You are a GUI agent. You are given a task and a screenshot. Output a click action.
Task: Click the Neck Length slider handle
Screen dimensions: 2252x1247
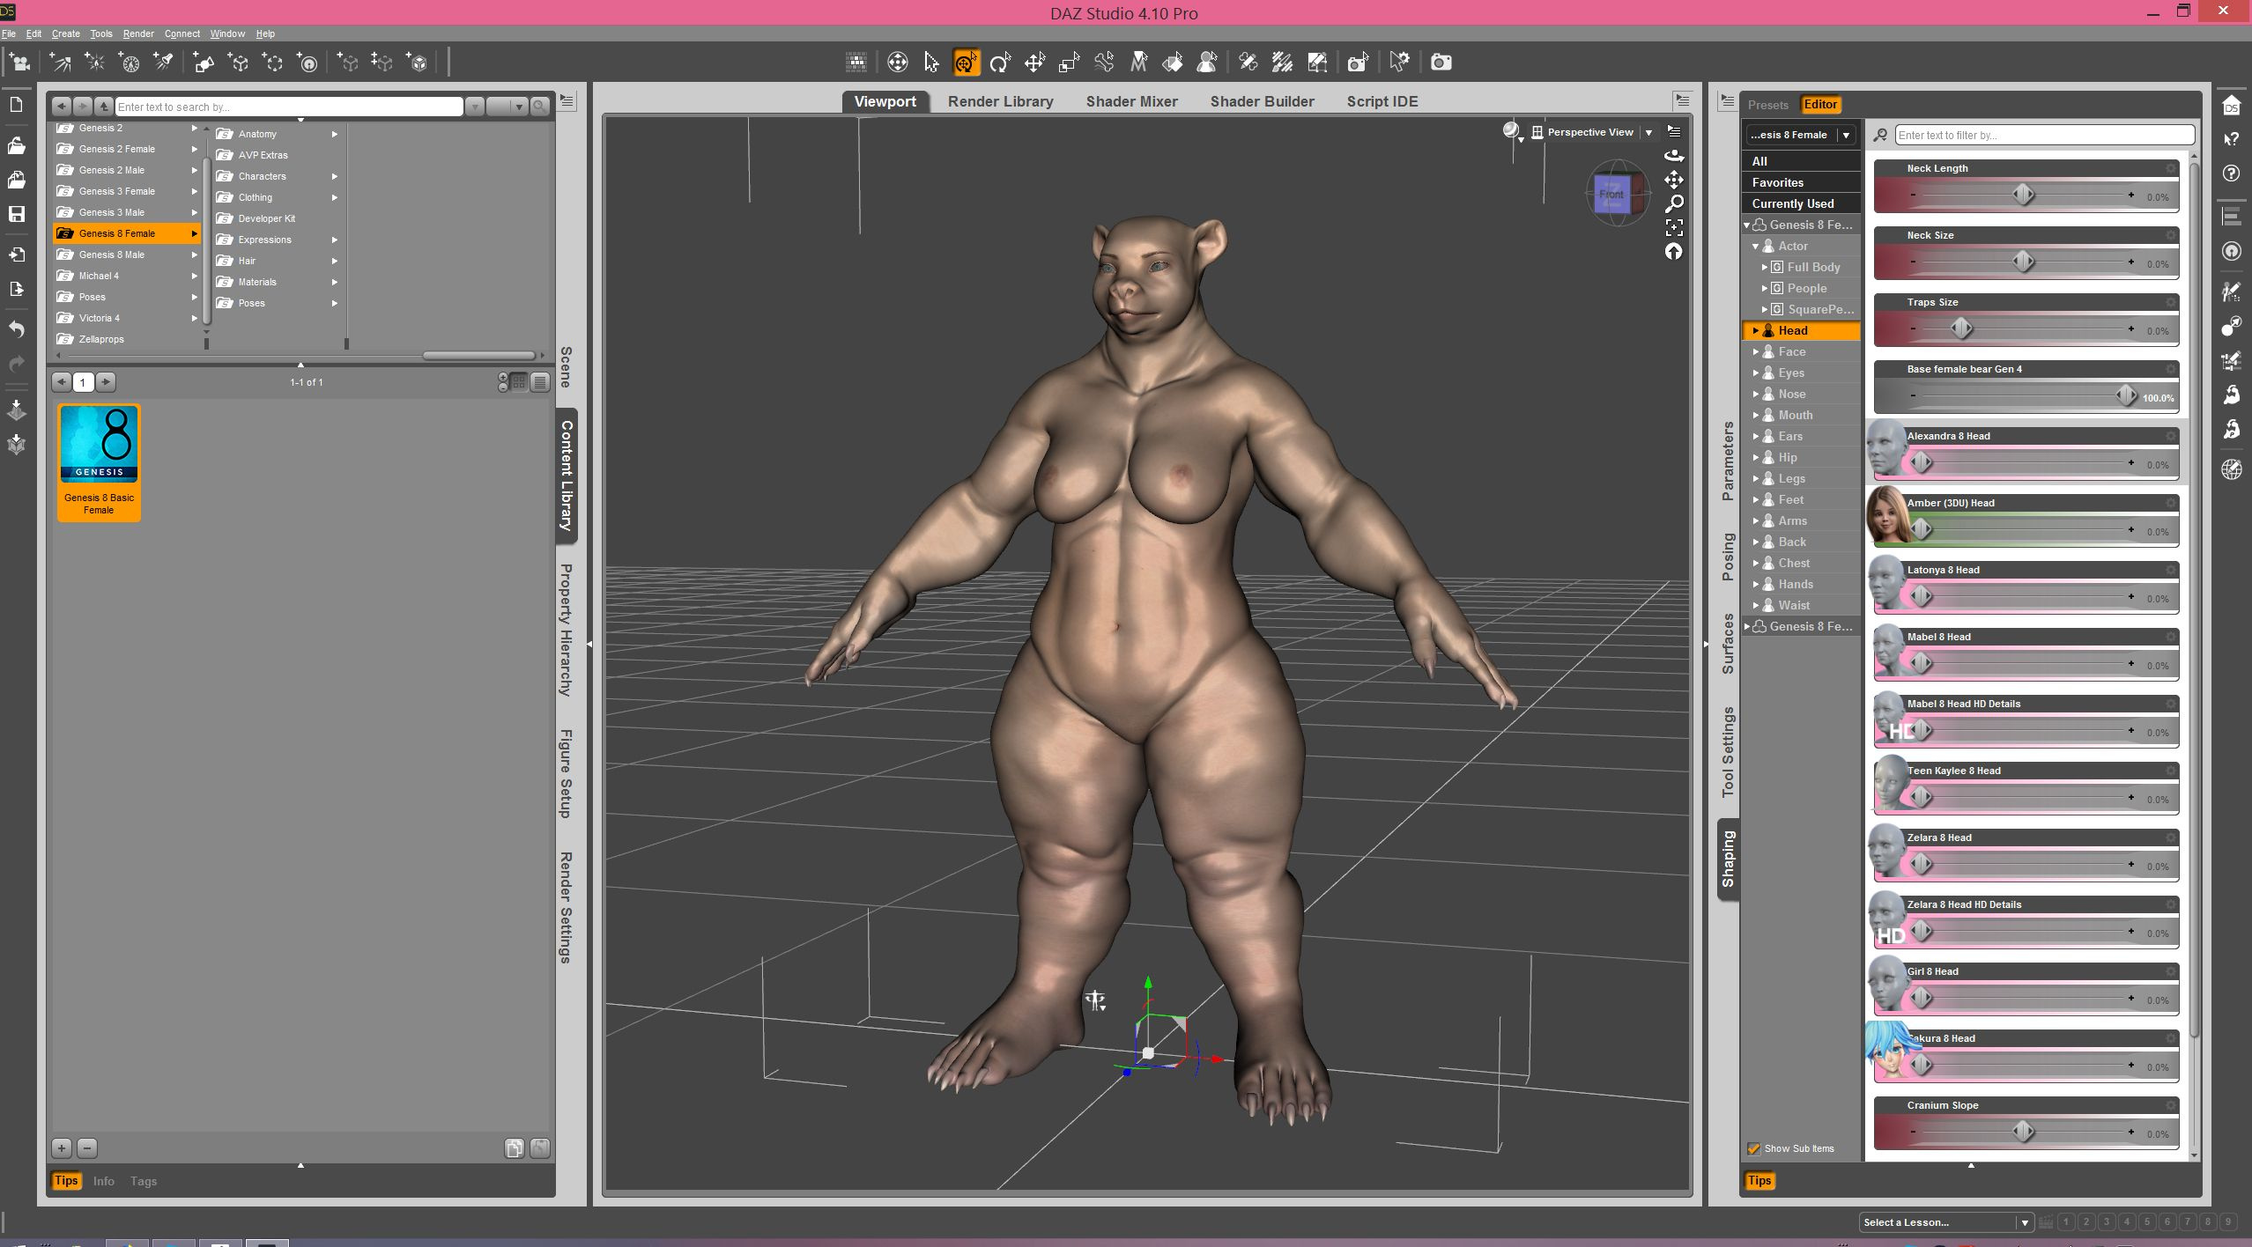click(2023, 195)
